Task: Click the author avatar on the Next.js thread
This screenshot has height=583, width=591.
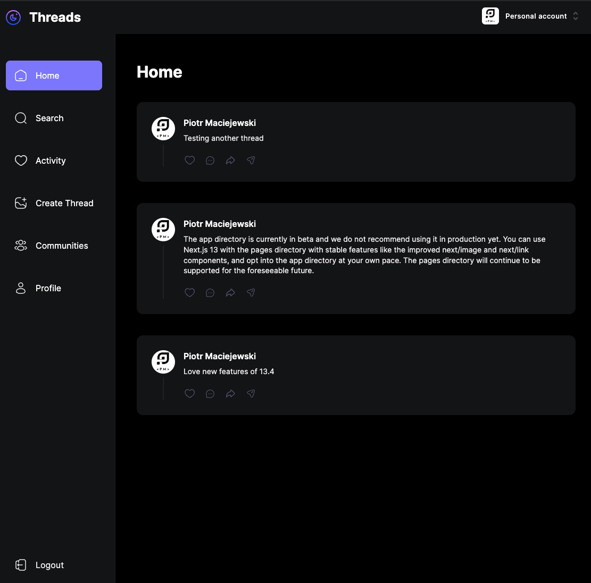Action: (163, 230)
